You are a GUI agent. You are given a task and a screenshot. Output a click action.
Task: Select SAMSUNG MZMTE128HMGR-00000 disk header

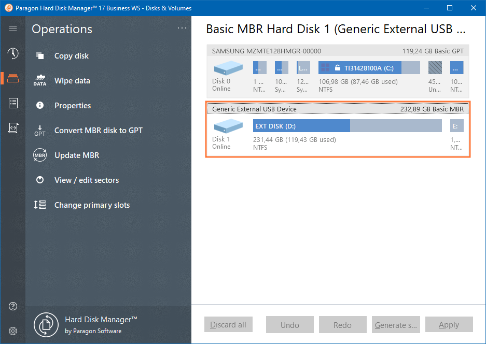tap(338, 51)
